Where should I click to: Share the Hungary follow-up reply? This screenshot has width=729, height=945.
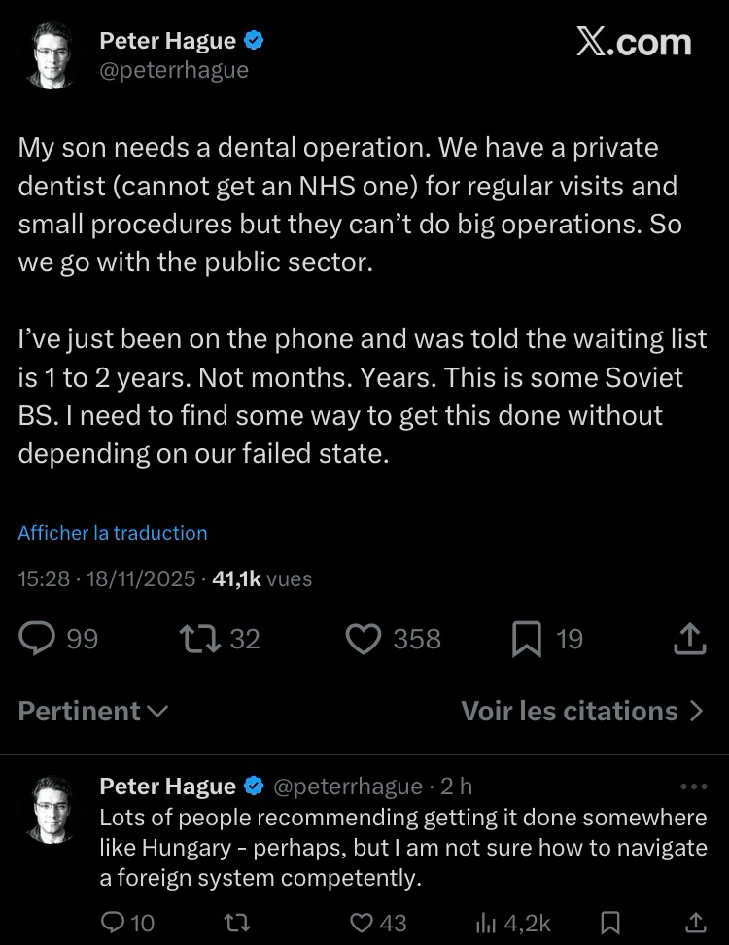pyautogui.click(x=696, y=922)
